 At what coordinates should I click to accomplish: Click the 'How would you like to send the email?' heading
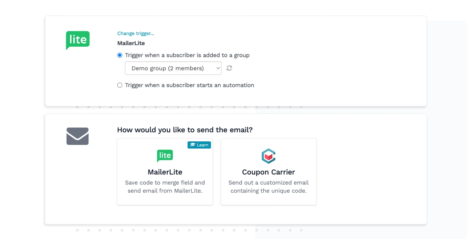pos(185,130)
